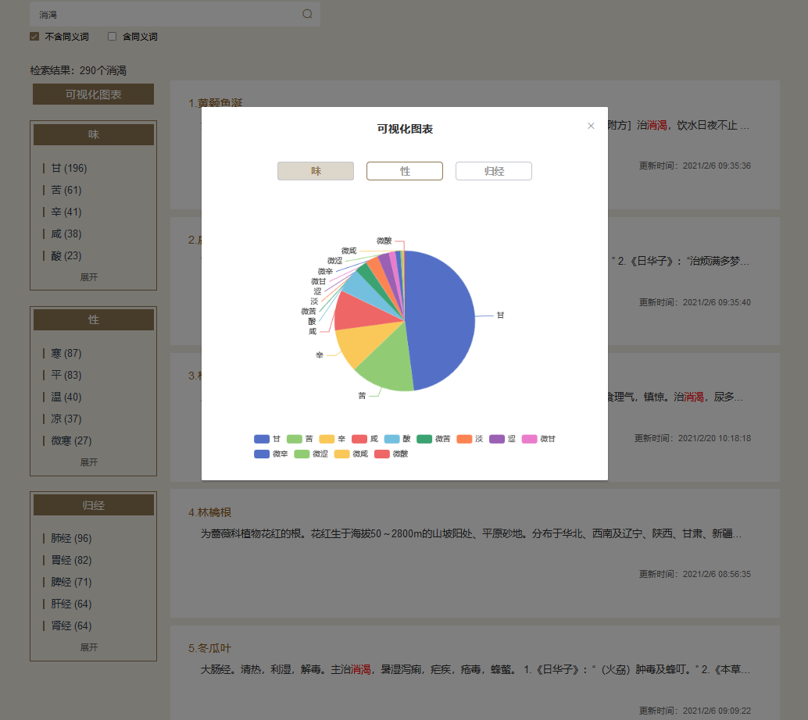Close the 可视化图表 dialog
808x720 pixels.
591,126
